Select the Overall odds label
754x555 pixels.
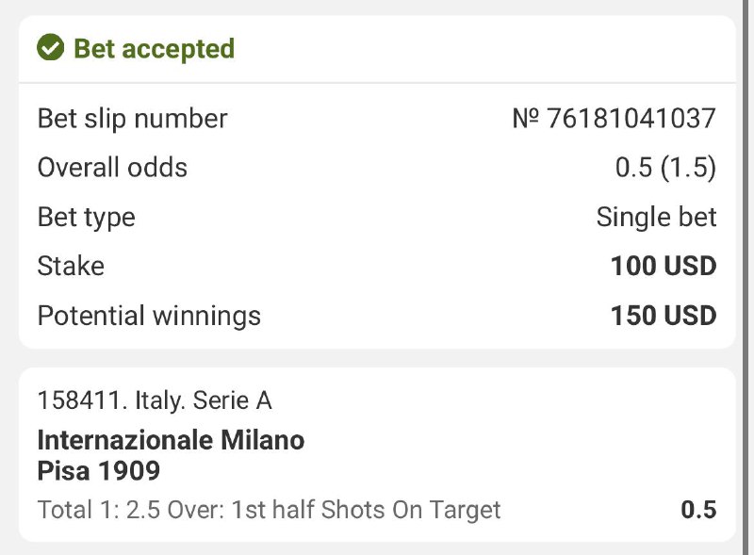coord(112,168)
